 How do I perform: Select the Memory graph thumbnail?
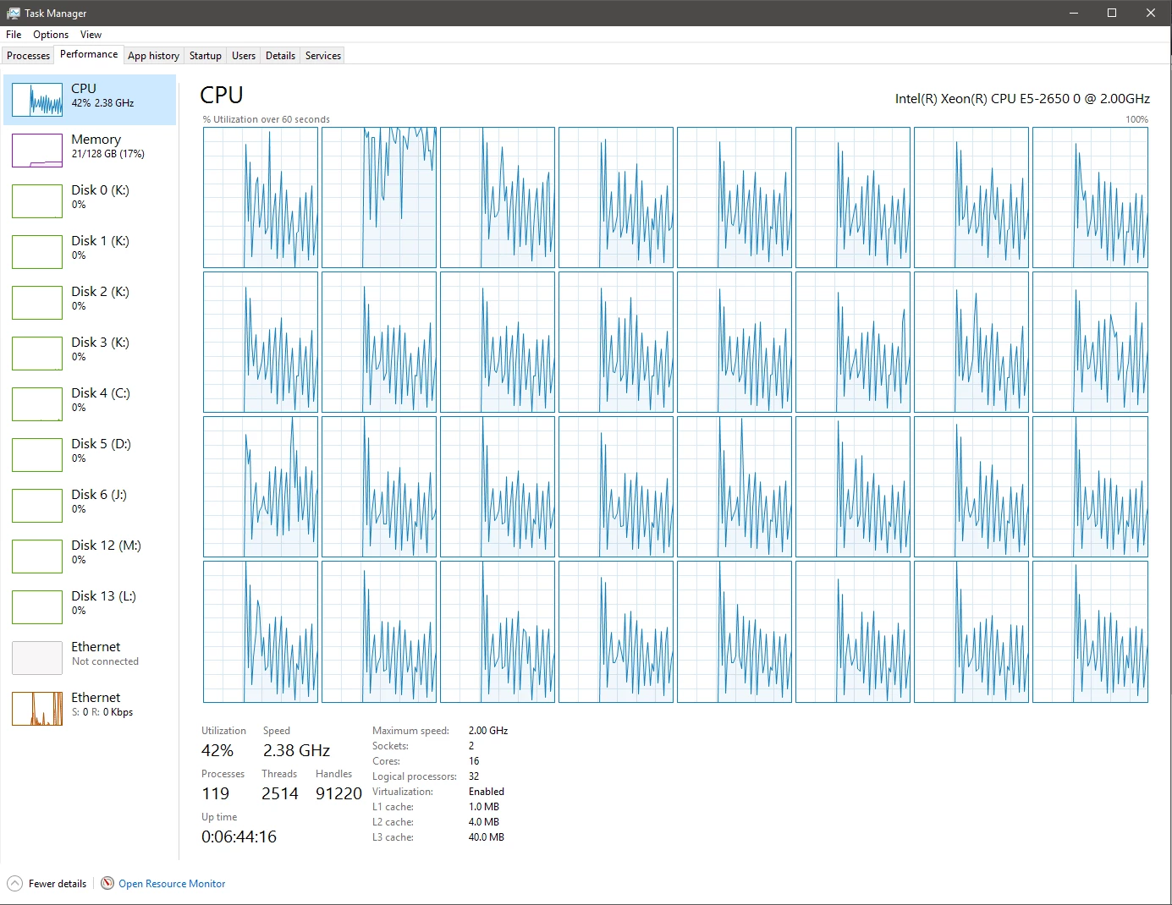pyautogui.click(x=37, y=151)
